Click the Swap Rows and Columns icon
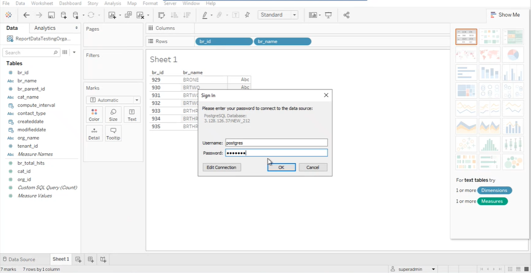Image resolution: width=531 pixels, height=273 pixels. pyautogui.click(x=161, y=15)
